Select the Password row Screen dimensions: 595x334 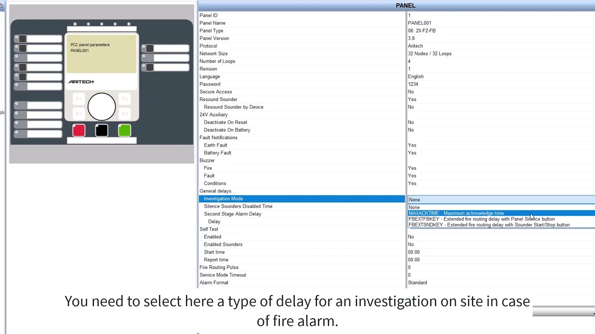[302, 84]
